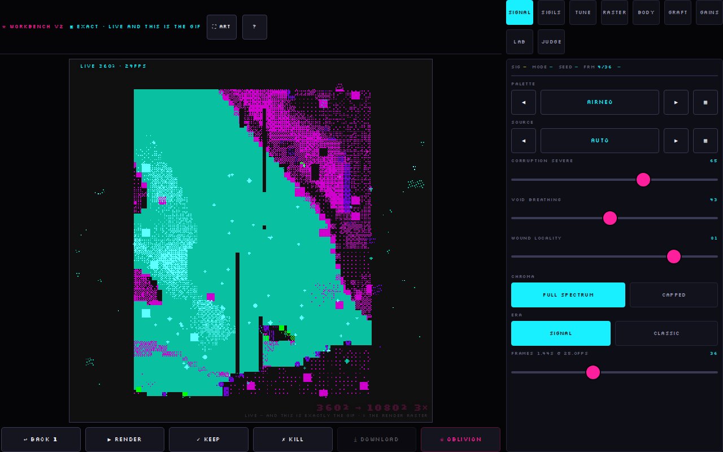Click the AIRNEO palette selector
Viewport: 723px width, 452px height.
[600, 102]
